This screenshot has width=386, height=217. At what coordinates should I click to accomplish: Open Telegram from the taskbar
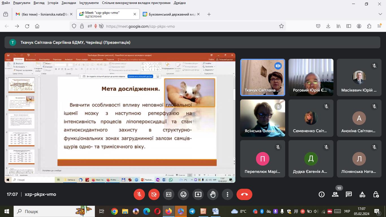192,211
